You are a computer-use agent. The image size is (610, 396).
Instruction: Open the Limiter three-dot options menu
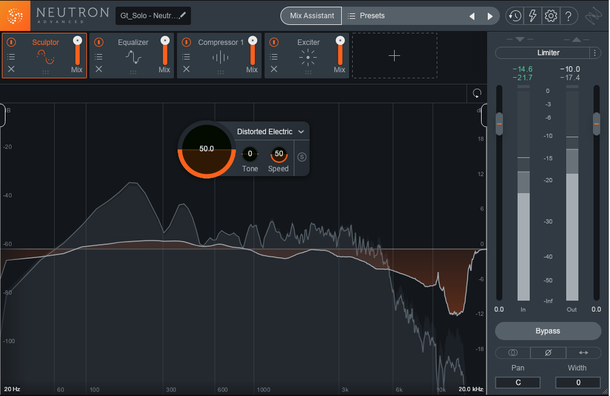(595, 53)
